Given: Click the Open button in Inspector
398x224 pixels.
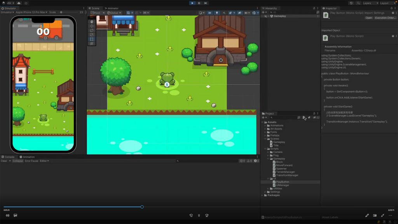Looking at the screenshot, I should [368, 18].
